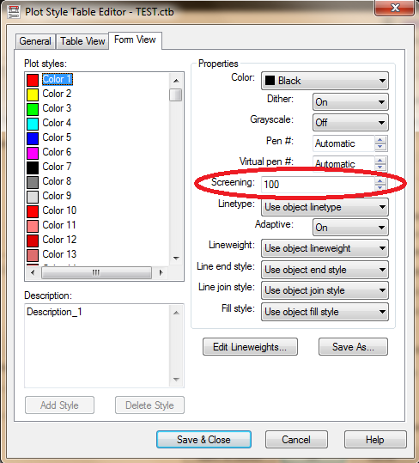
Task: Switch to the Table View tab
Action: (82, 41)
